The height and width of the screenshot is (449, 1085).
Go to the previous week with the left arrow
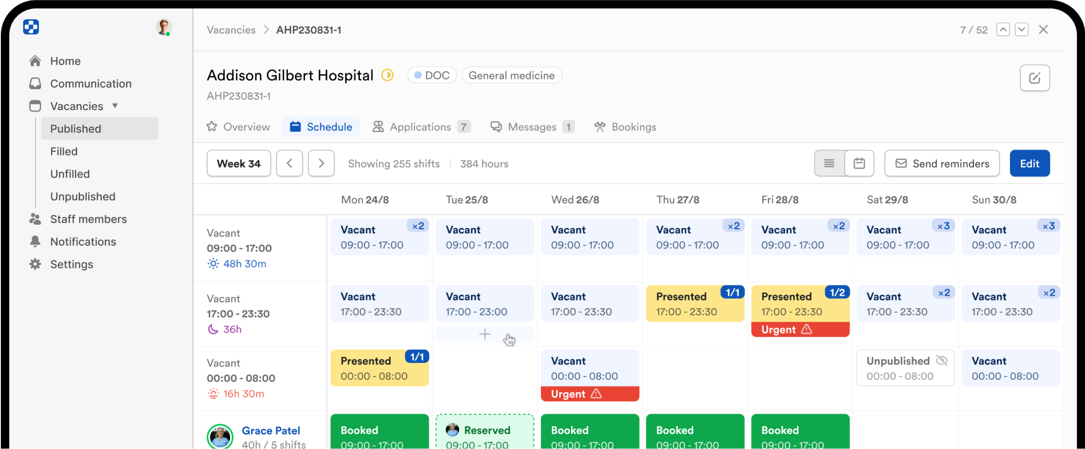(x=289, y=163)
